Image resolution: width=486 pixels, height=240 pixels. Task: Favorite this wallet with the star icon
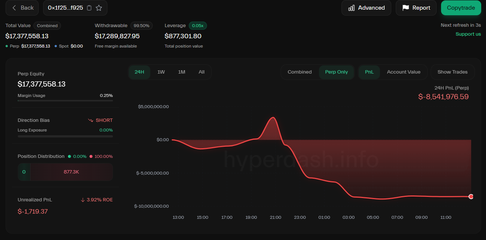[99, 8]
